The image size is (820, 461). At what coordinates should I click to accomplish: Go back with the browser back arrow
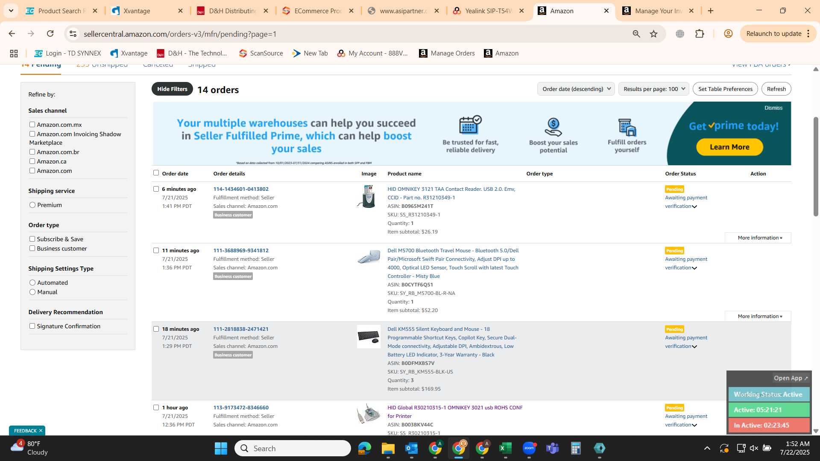pyautogui.click(x=12, y=34)
